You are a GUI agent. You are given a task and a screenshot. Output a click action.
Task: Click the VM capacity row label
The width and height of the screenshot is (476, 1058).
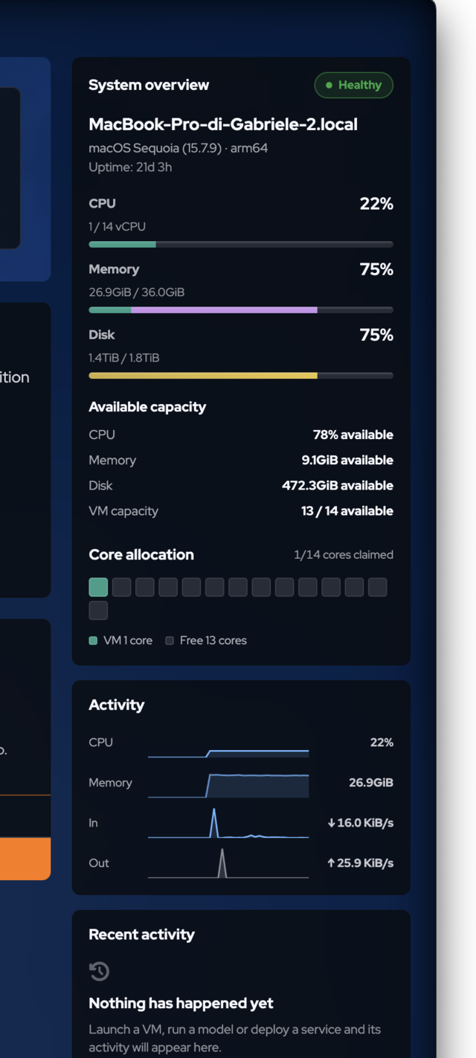pyautogui.click(x=123, y=511)
